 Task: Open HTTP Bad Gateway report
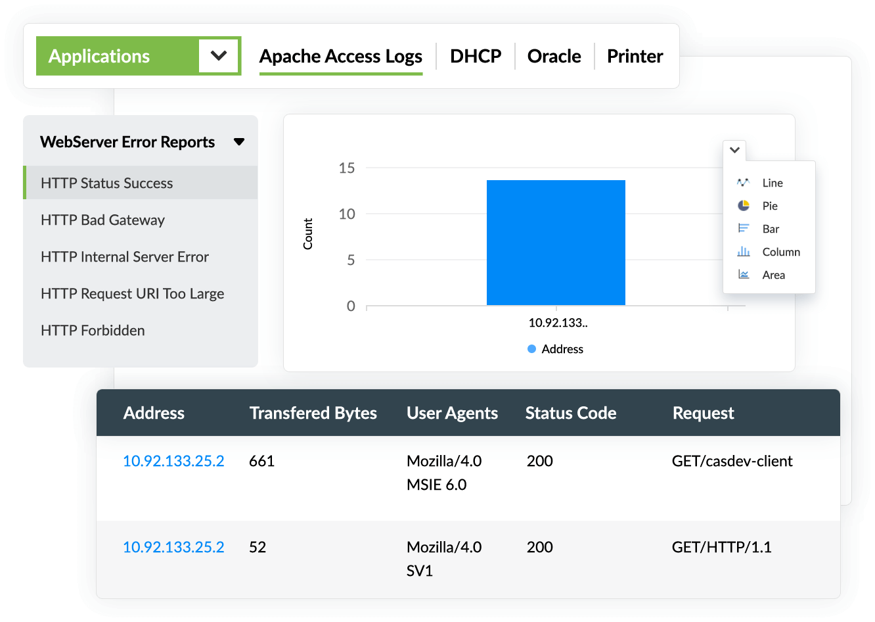(102, 220)
